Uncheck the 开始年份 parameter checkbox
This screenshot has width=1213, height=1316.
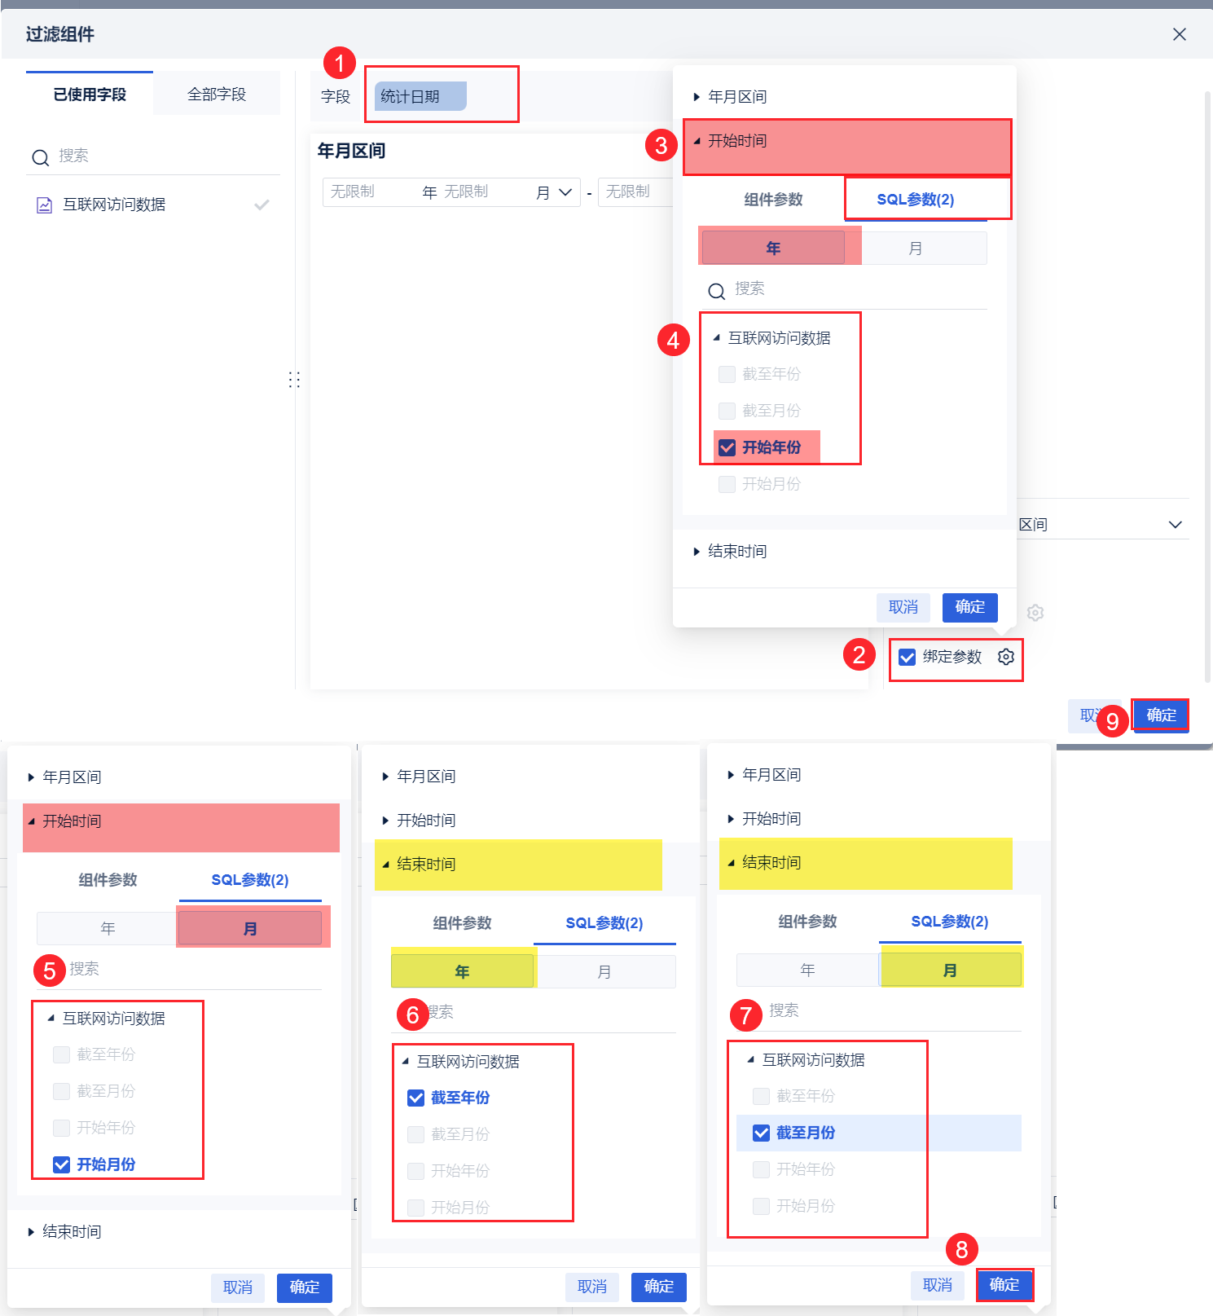tap(727, 447)
